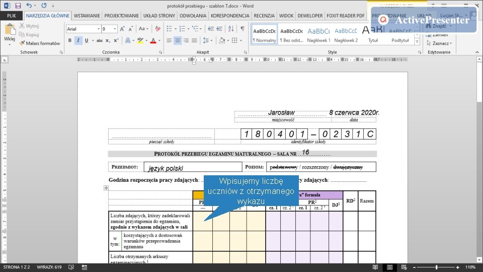Click the Zaznacz select button
483x272 pixels.
click(440, 43)
